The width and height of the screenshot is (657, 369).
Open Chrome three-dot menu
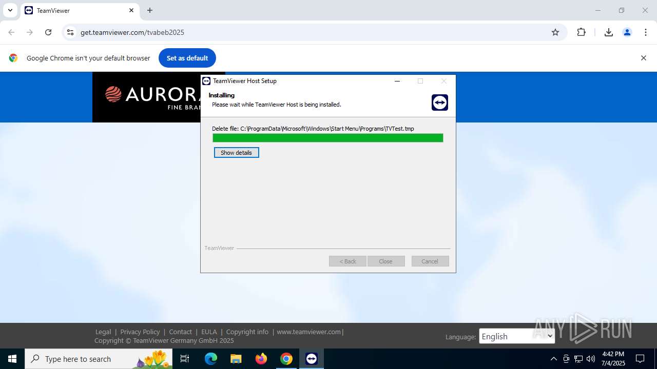(646, 32)
